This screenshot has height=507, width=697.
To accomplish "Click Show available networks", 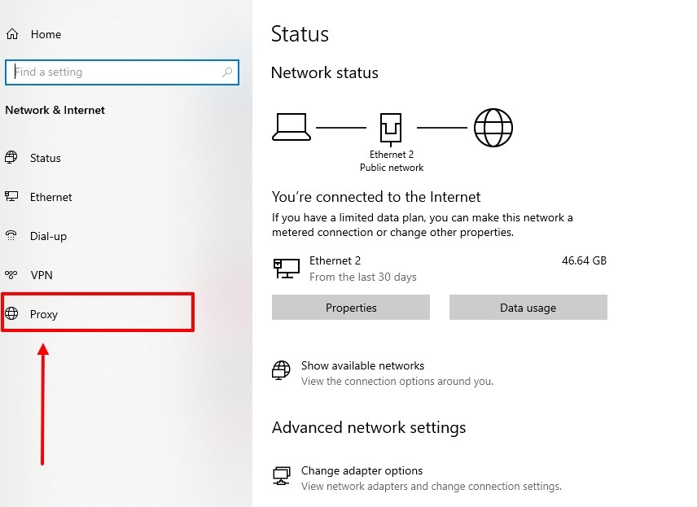I will coord(362,365).
